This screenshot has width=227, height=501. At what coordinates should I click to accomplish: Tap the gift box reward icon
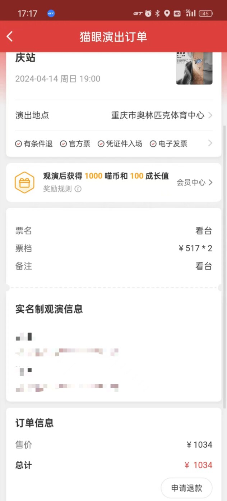(x=24, y=182)
